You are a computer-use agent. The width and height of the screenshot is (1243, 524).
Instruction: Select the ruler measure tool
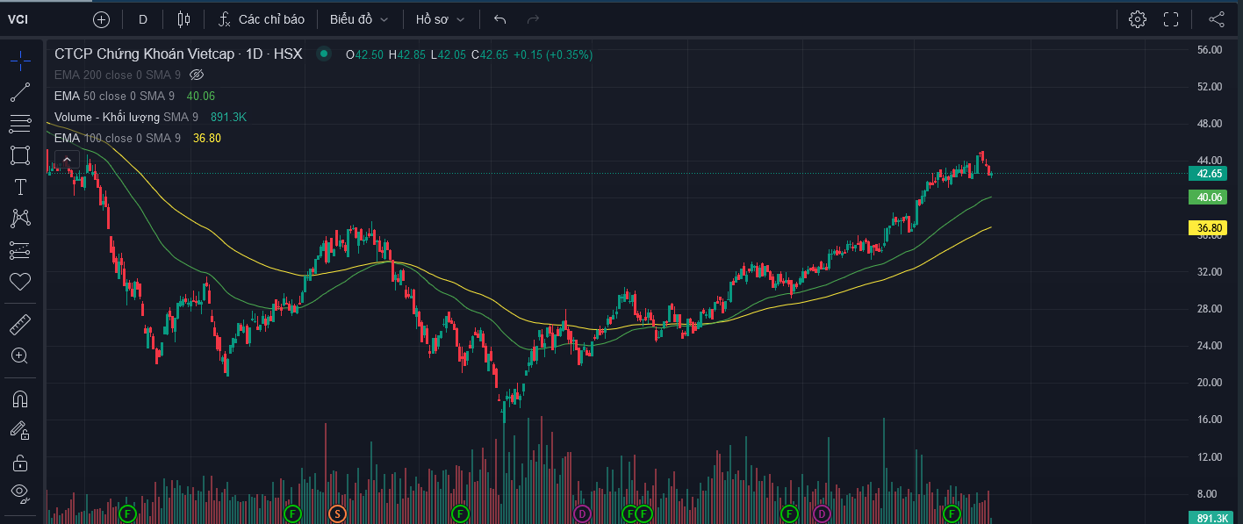click(x=19, y=325)
